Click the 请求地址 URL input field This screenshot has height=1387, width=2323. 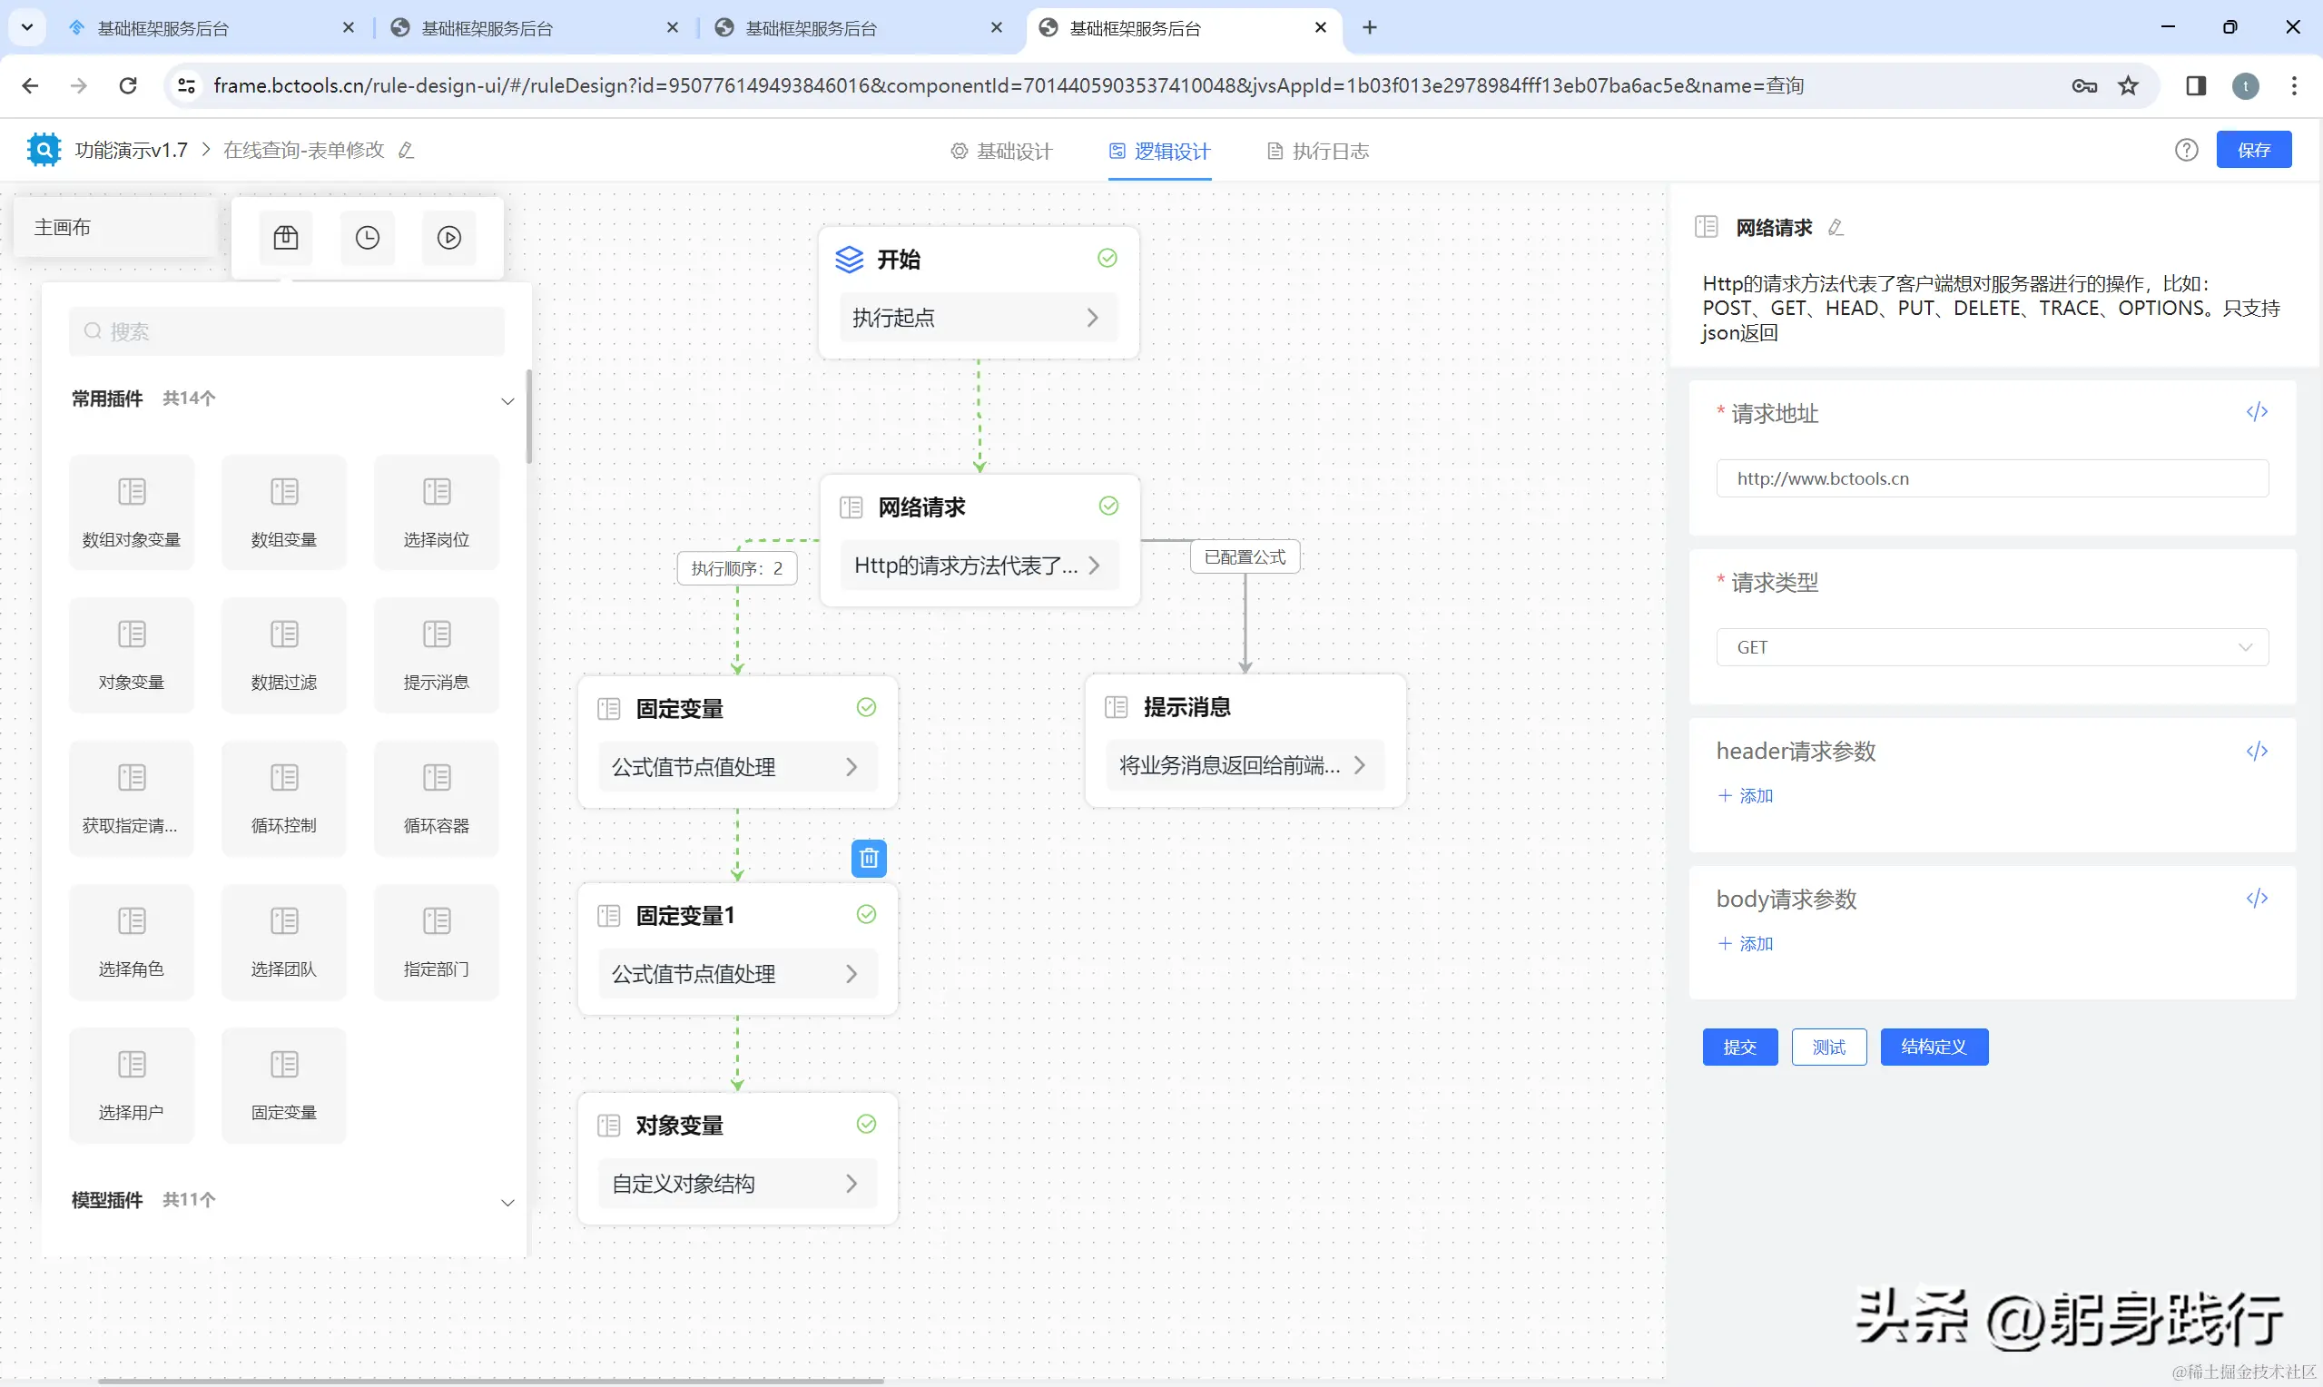(x=1992, y=478)
